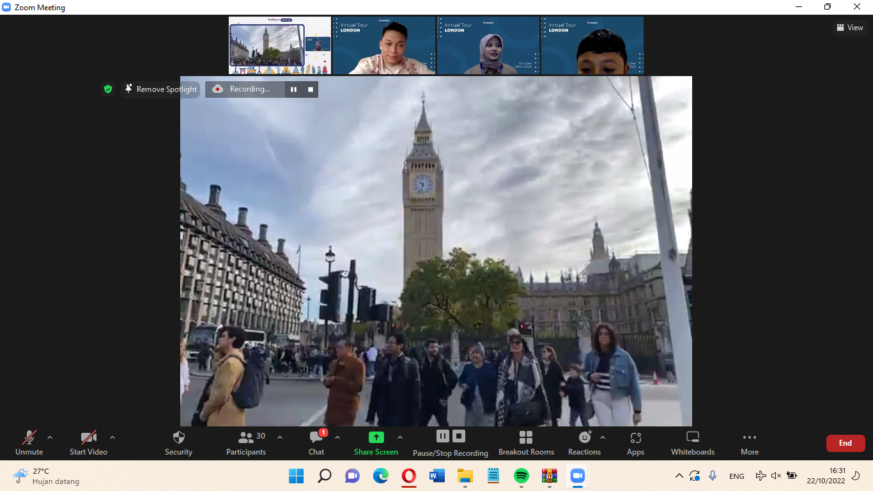The width and height of the screenshot is (873, 491).
Task: Select the Big Ben shared-screen thumbnail
Action: [280, 45]
